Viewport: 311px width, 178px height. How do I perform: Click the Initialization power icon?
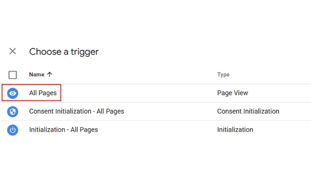coord(13,130)
